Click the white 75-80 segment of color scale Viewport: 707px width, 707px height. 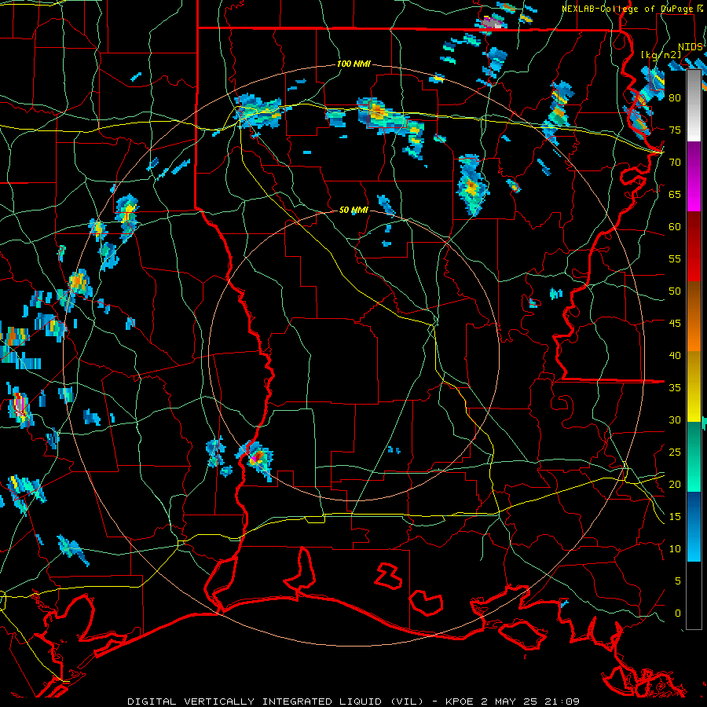(x=694, y=105)
